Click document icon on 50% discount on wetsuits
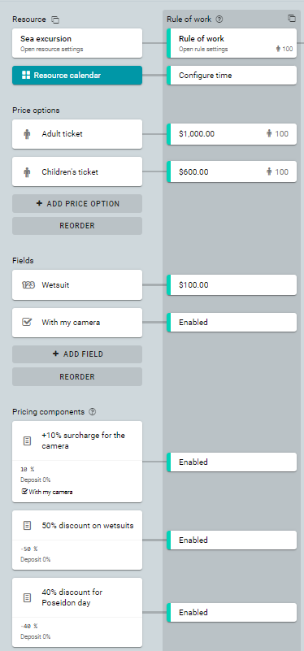 click(x=27, y=526)
